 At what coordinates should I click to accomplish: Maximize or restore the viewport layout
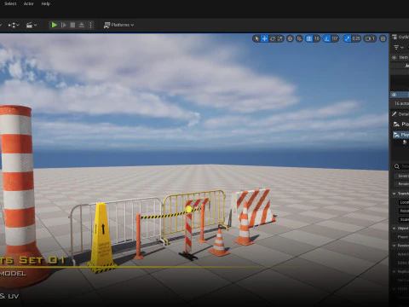point(383,38)
